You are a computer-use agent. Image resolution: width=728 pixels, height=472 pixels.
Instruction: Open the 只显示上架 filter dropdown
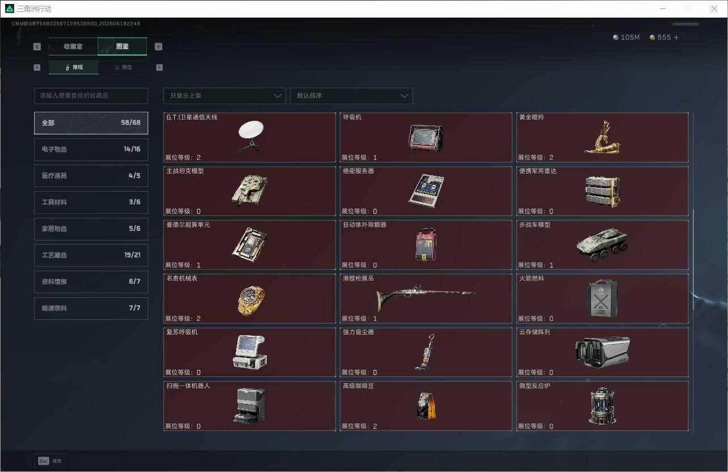tap(224, 95)
